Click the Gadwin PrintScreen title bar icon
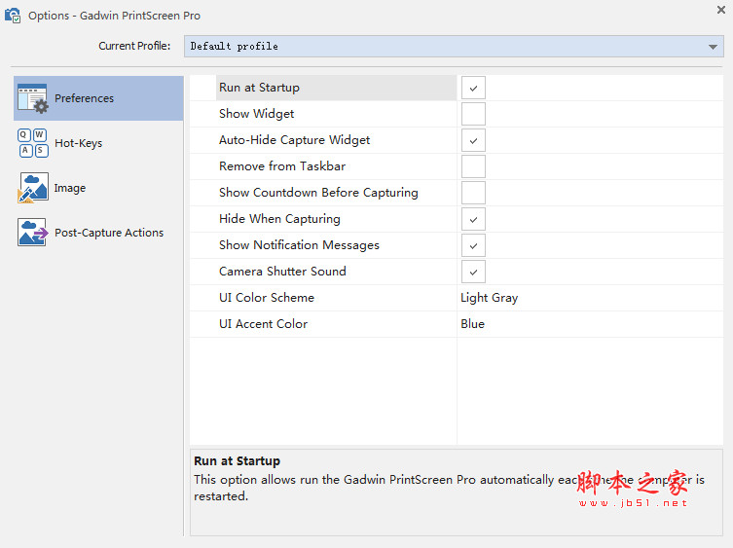The image size is (733, 548). pos(13,16)
